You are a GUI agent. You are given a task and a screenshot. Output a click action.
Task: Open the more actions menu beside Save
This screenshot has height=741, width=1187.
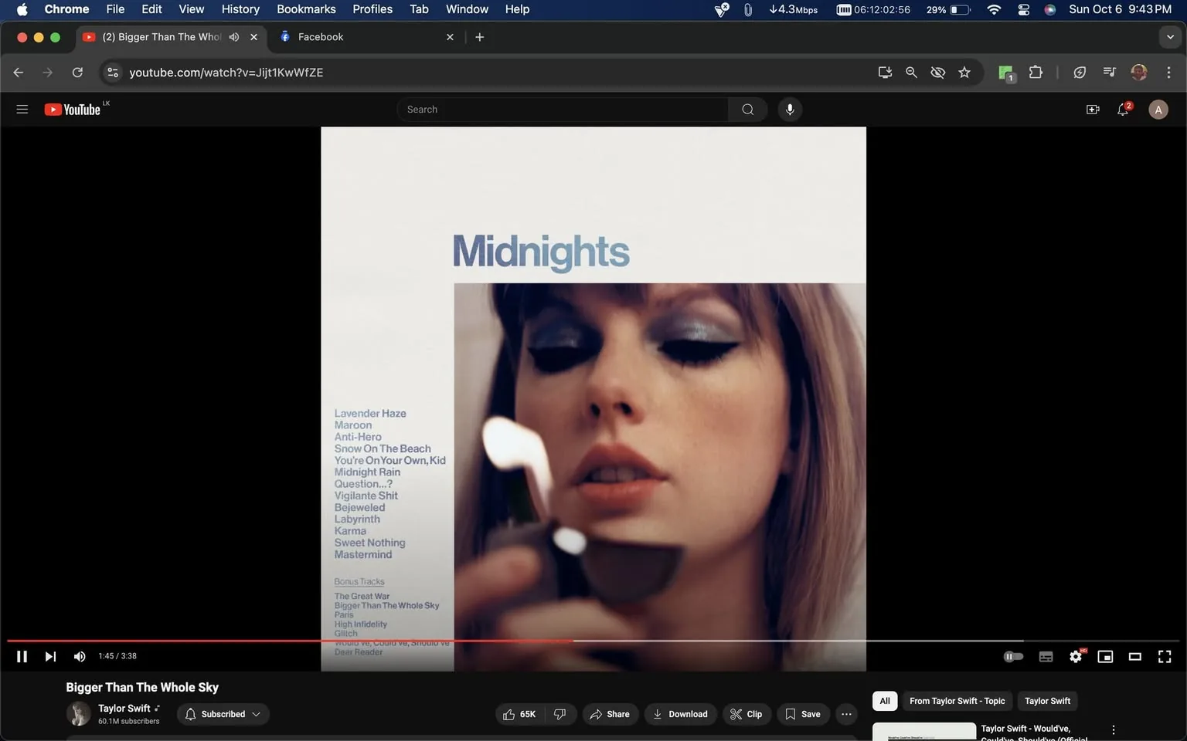point(846,714)
